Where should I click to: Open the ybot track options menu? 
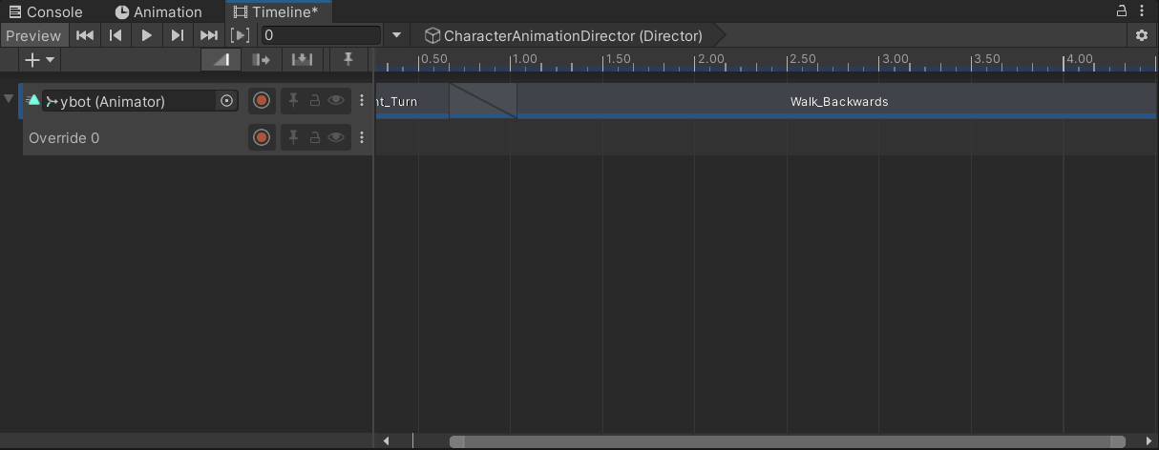[x=362, y=100]
